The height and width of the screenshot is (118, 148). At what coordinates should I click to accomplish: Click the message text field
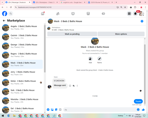100,109
